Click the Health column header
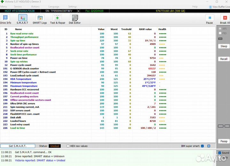This screenshot has height=166, width=230. (162, 29)
